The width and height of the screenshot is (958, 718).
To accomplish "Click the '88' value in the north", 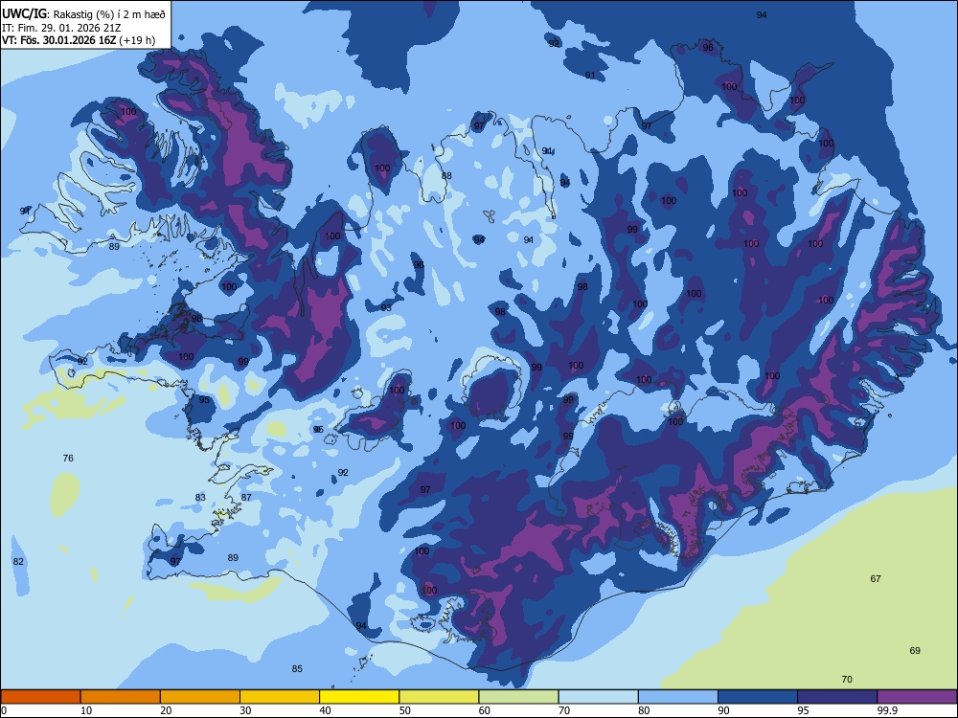I will coord(446,176).
